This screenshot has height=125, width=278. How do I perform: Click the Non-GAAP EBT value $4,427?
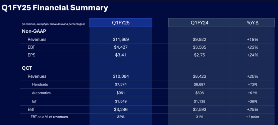click(x=121, y=47)
